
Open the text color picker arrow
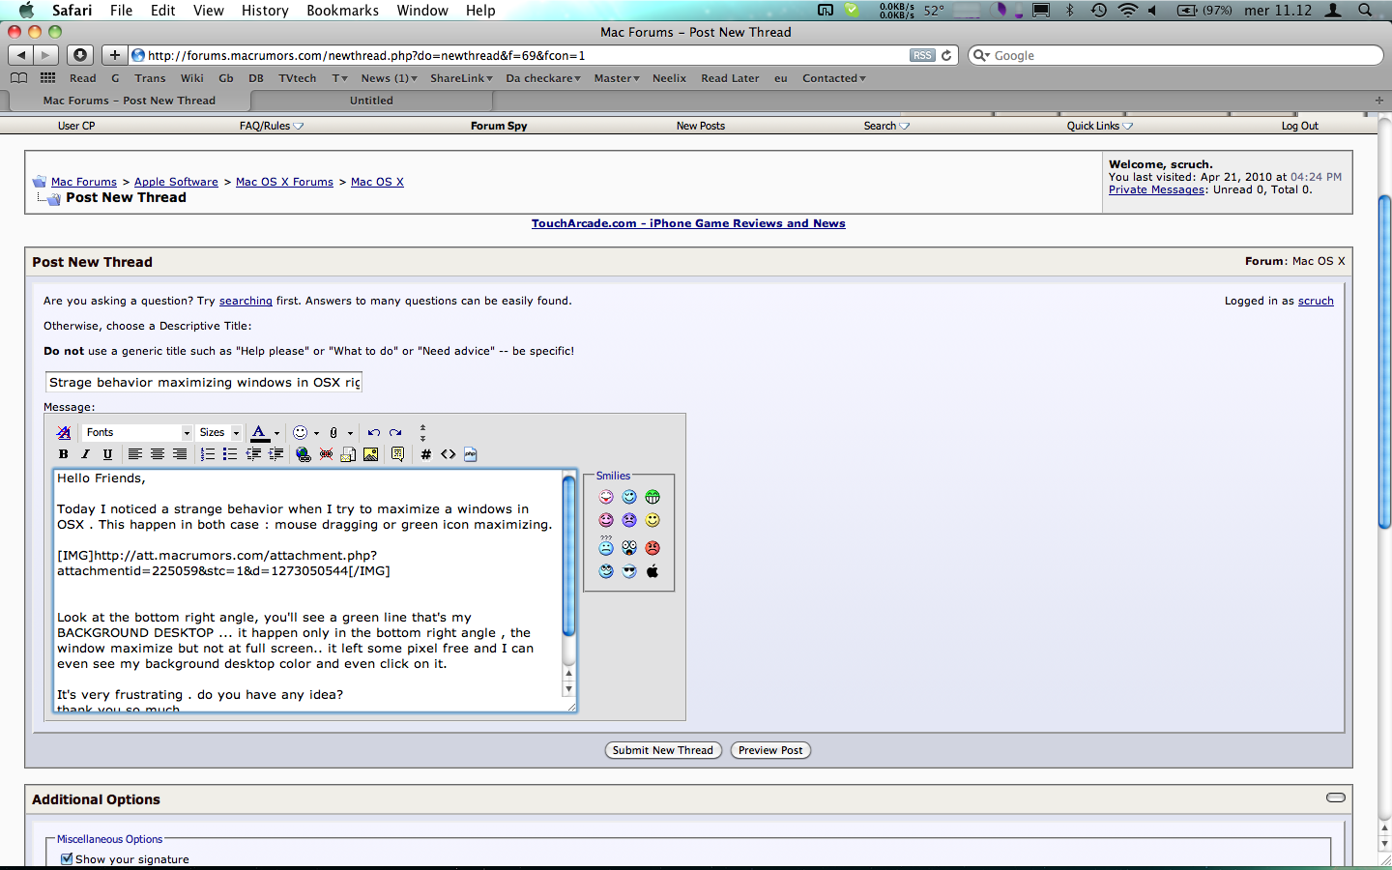pyautogui.click(x=276, y=433)
